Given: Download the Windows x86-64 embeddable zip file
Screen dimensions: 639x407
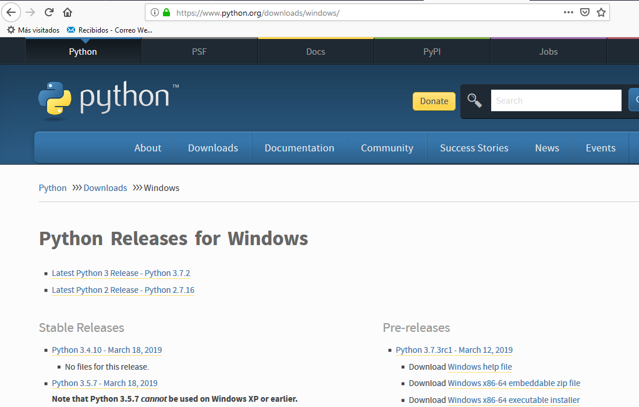Looking at the screenshot, I should pyautogui.click(x=514, y=383).
